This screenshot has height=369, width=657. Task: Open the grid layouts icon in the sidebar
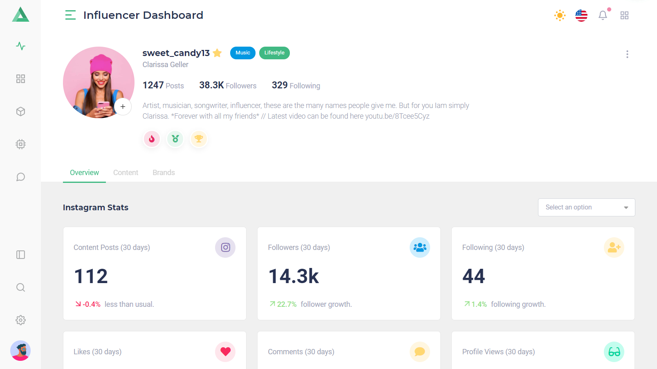(x=20, y=79)
